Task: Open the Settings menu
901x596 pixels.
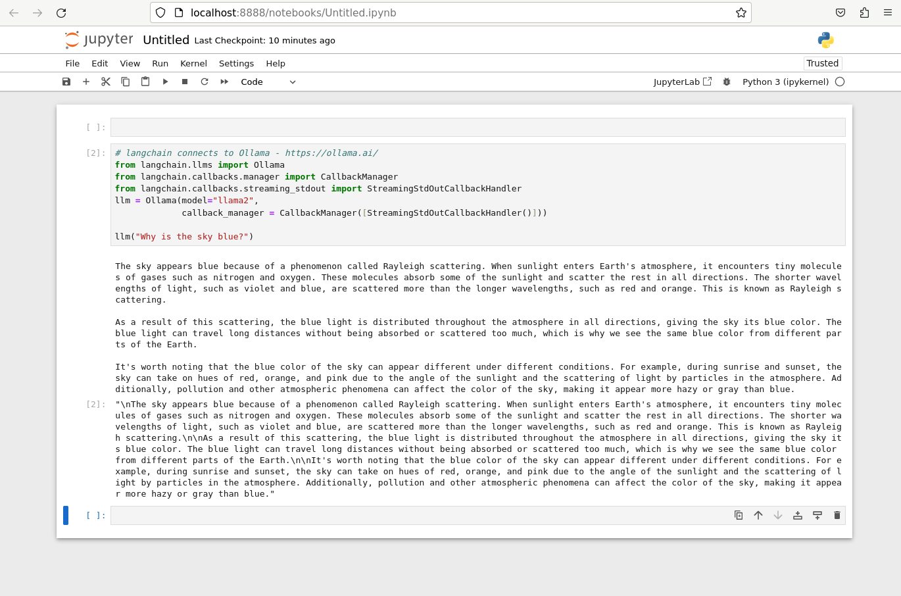Action: pyautogui.click(x=236, y=63)
